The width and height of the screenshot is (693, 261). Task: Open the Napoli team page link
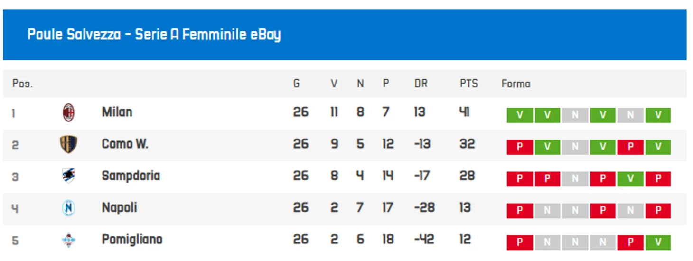click(x=119, y=208)
